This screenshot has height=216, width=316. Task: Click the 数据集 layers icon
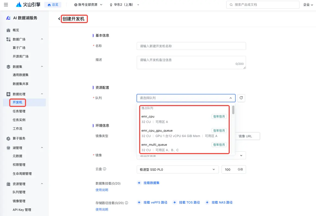8,66
